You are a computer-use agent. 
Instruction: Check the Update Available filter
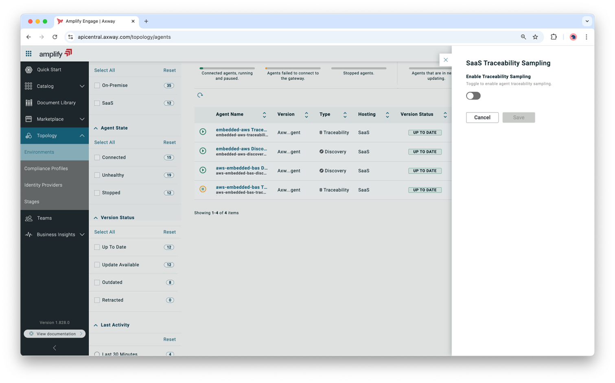(97, 265)
